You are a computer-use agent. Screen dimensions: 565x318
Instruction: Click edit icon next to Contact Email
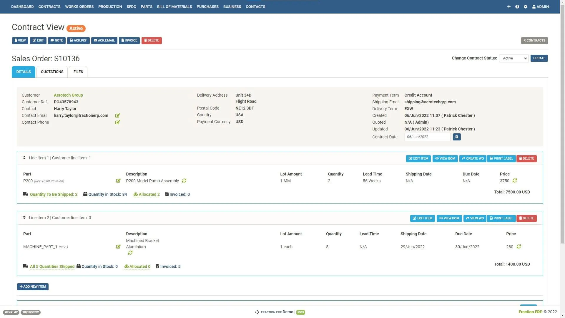click(x=117, y=115)
